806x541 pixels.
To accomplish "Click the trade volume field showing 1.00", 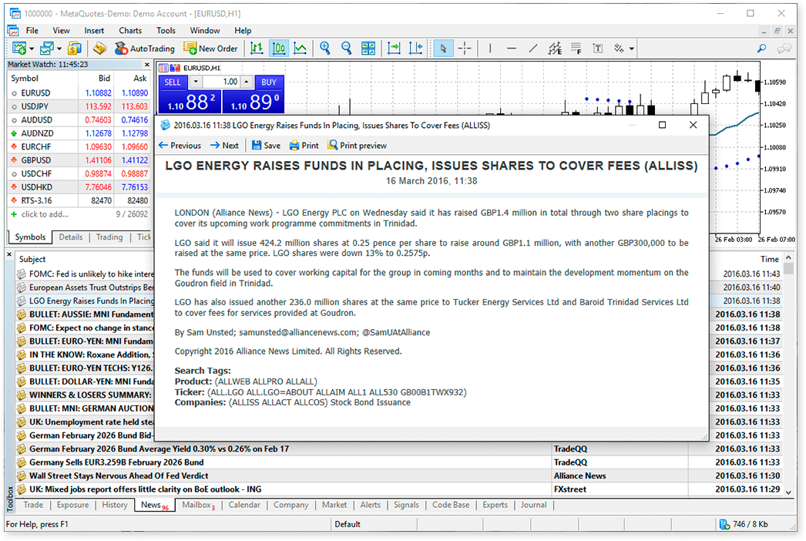I will [222, 82].
